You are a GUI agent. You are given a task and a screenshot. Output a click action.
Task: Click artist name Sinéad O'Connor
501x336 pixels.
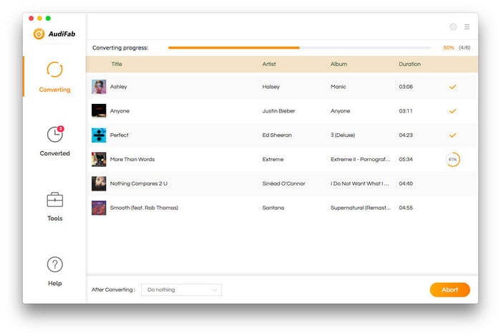tap(283, 183)
